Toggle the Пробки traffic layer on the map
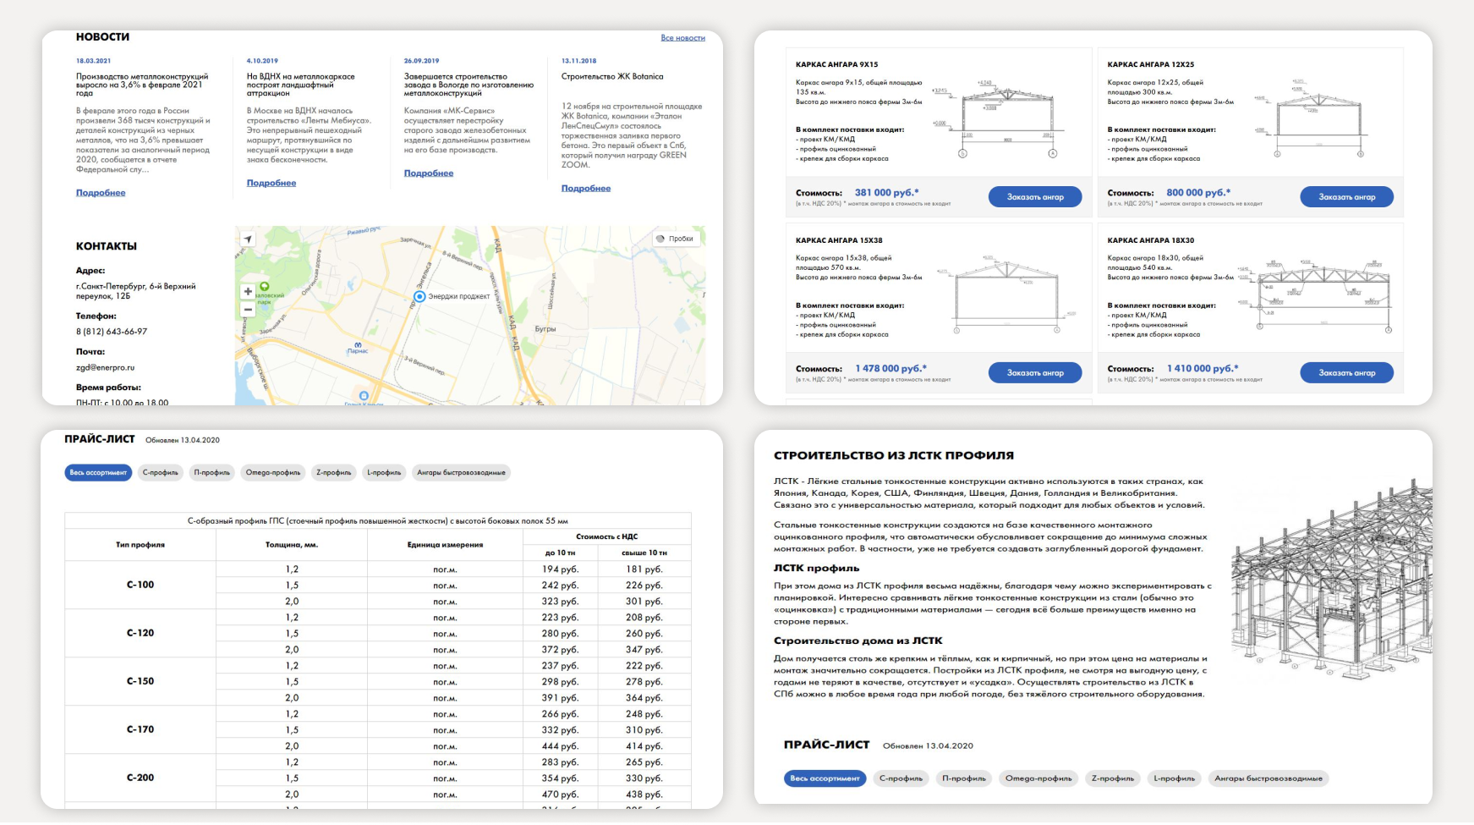Image resolution: width=1474 pixels, height=825 pixels. click(676, 239)
